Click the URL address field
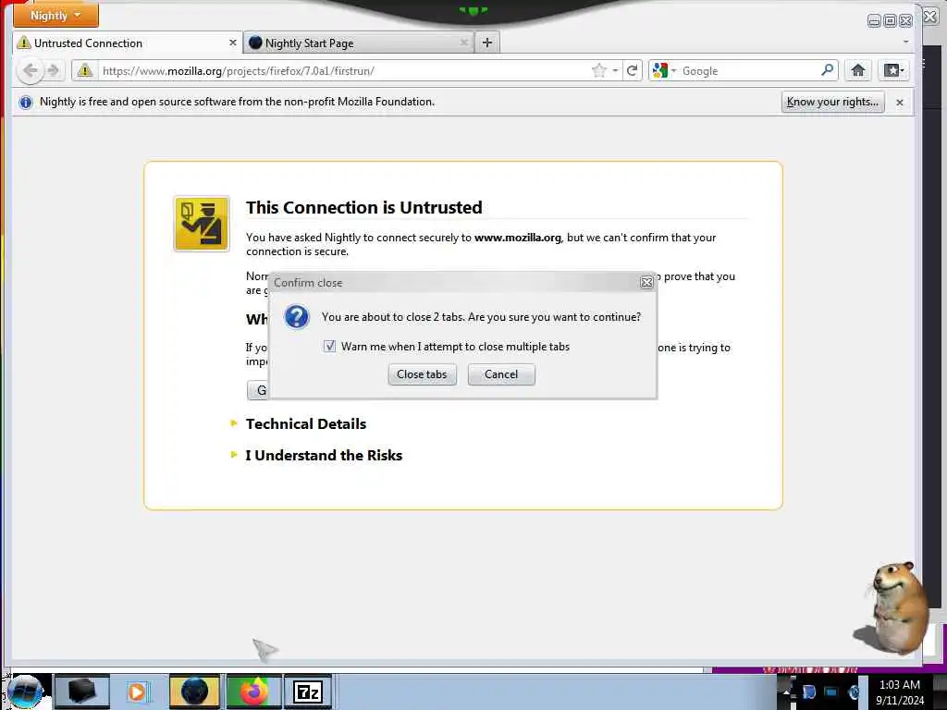947x710 pixels. click(x=344, y=70)
